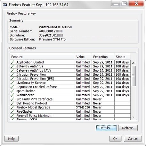Click the checkmark icon beside BGP Routing Protocol
Viewport: 146px width, 146px height.
coord(12,103)
